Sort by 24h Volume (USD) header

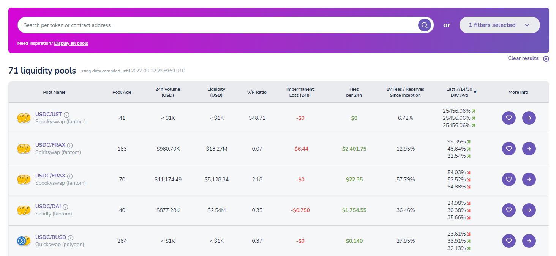point(168,92)
